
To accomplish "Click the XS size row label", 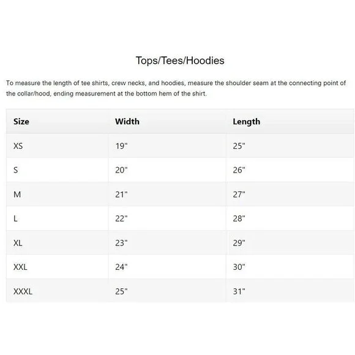I will coord(18,146).
